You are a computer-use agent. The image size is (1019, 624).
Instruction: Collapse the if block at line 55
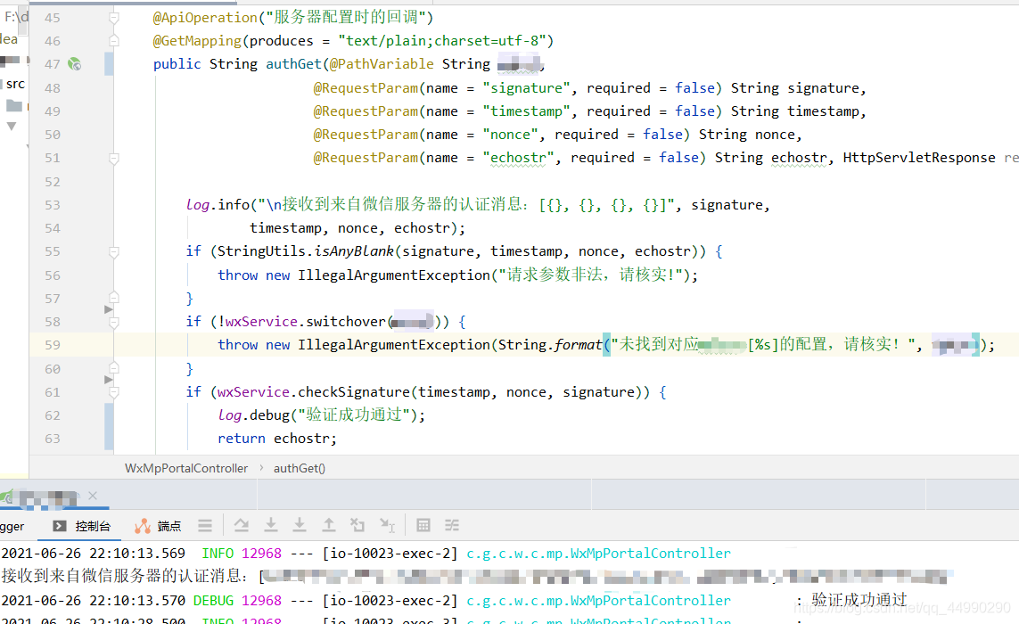(114, 251)
